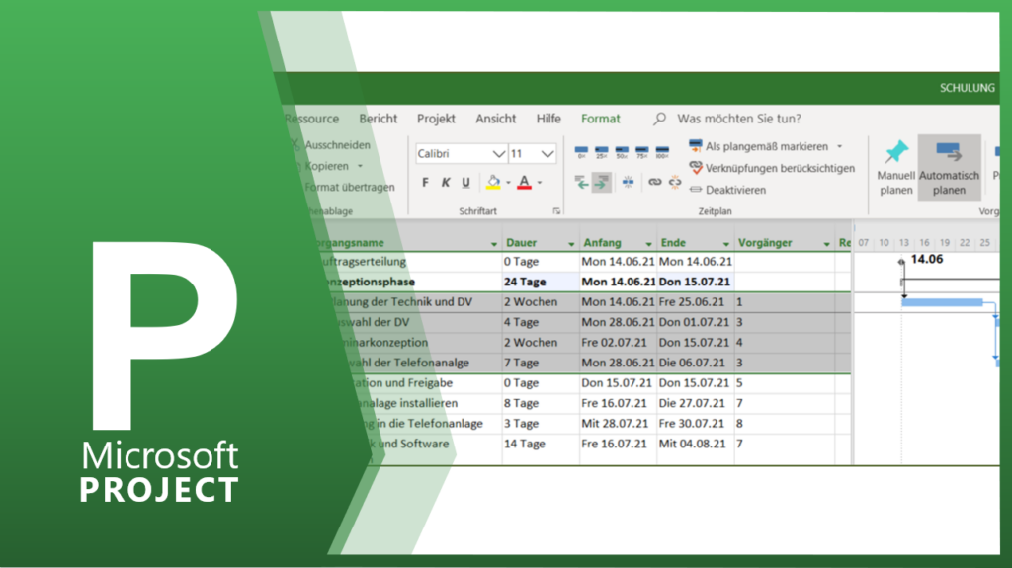Click Format übertragen
The width and height of the screenshot is (1012, 568).
click(349, 187)
